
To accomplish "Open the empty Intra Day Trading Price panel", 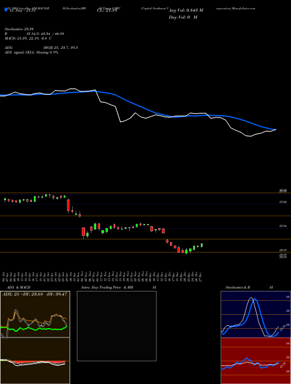I will coord(116,326).
